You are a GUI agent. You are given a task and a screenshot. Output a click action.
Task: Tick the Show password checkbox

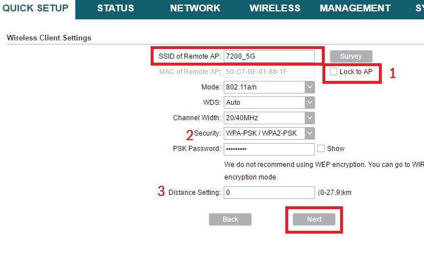click(321, 149)
